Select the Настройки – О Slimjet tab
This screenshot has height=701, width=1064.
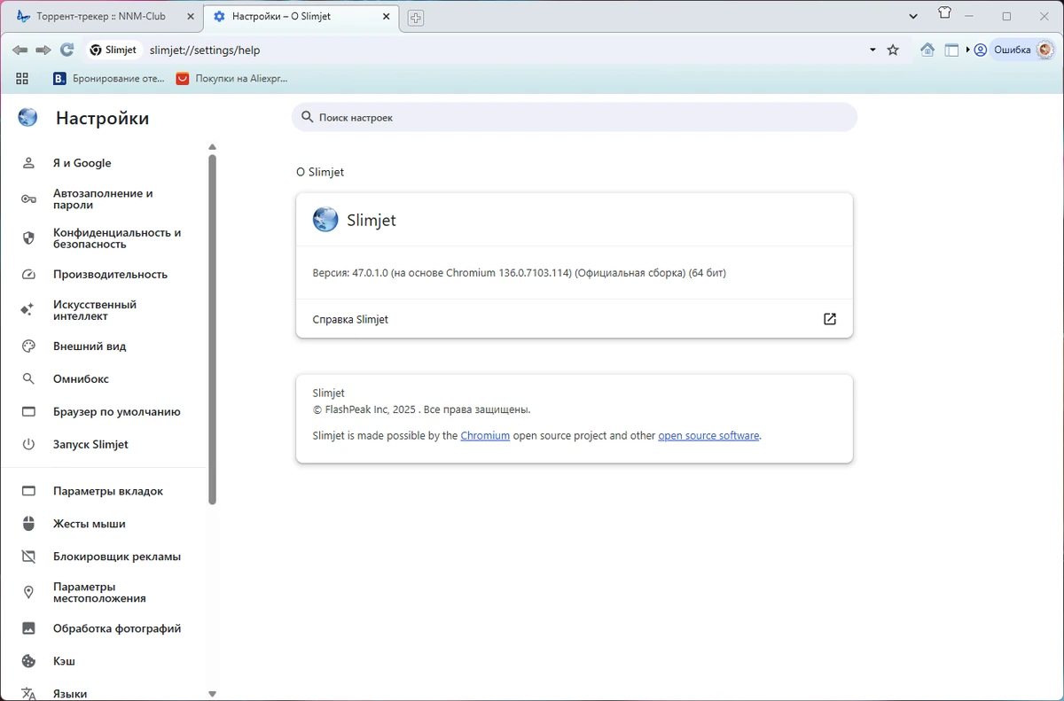point(301,17)
